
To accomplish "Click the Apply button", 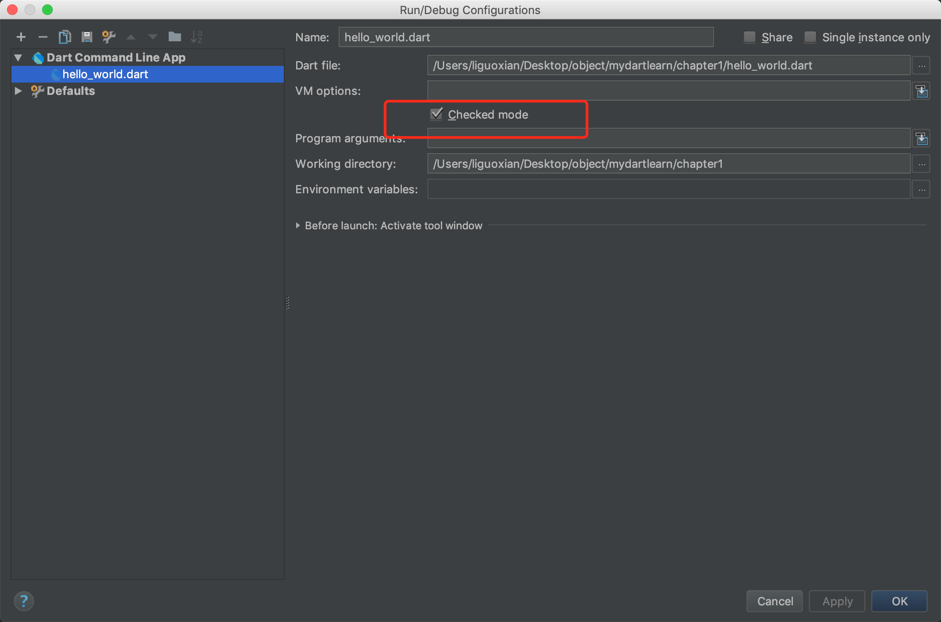I will tap(836, 601).
